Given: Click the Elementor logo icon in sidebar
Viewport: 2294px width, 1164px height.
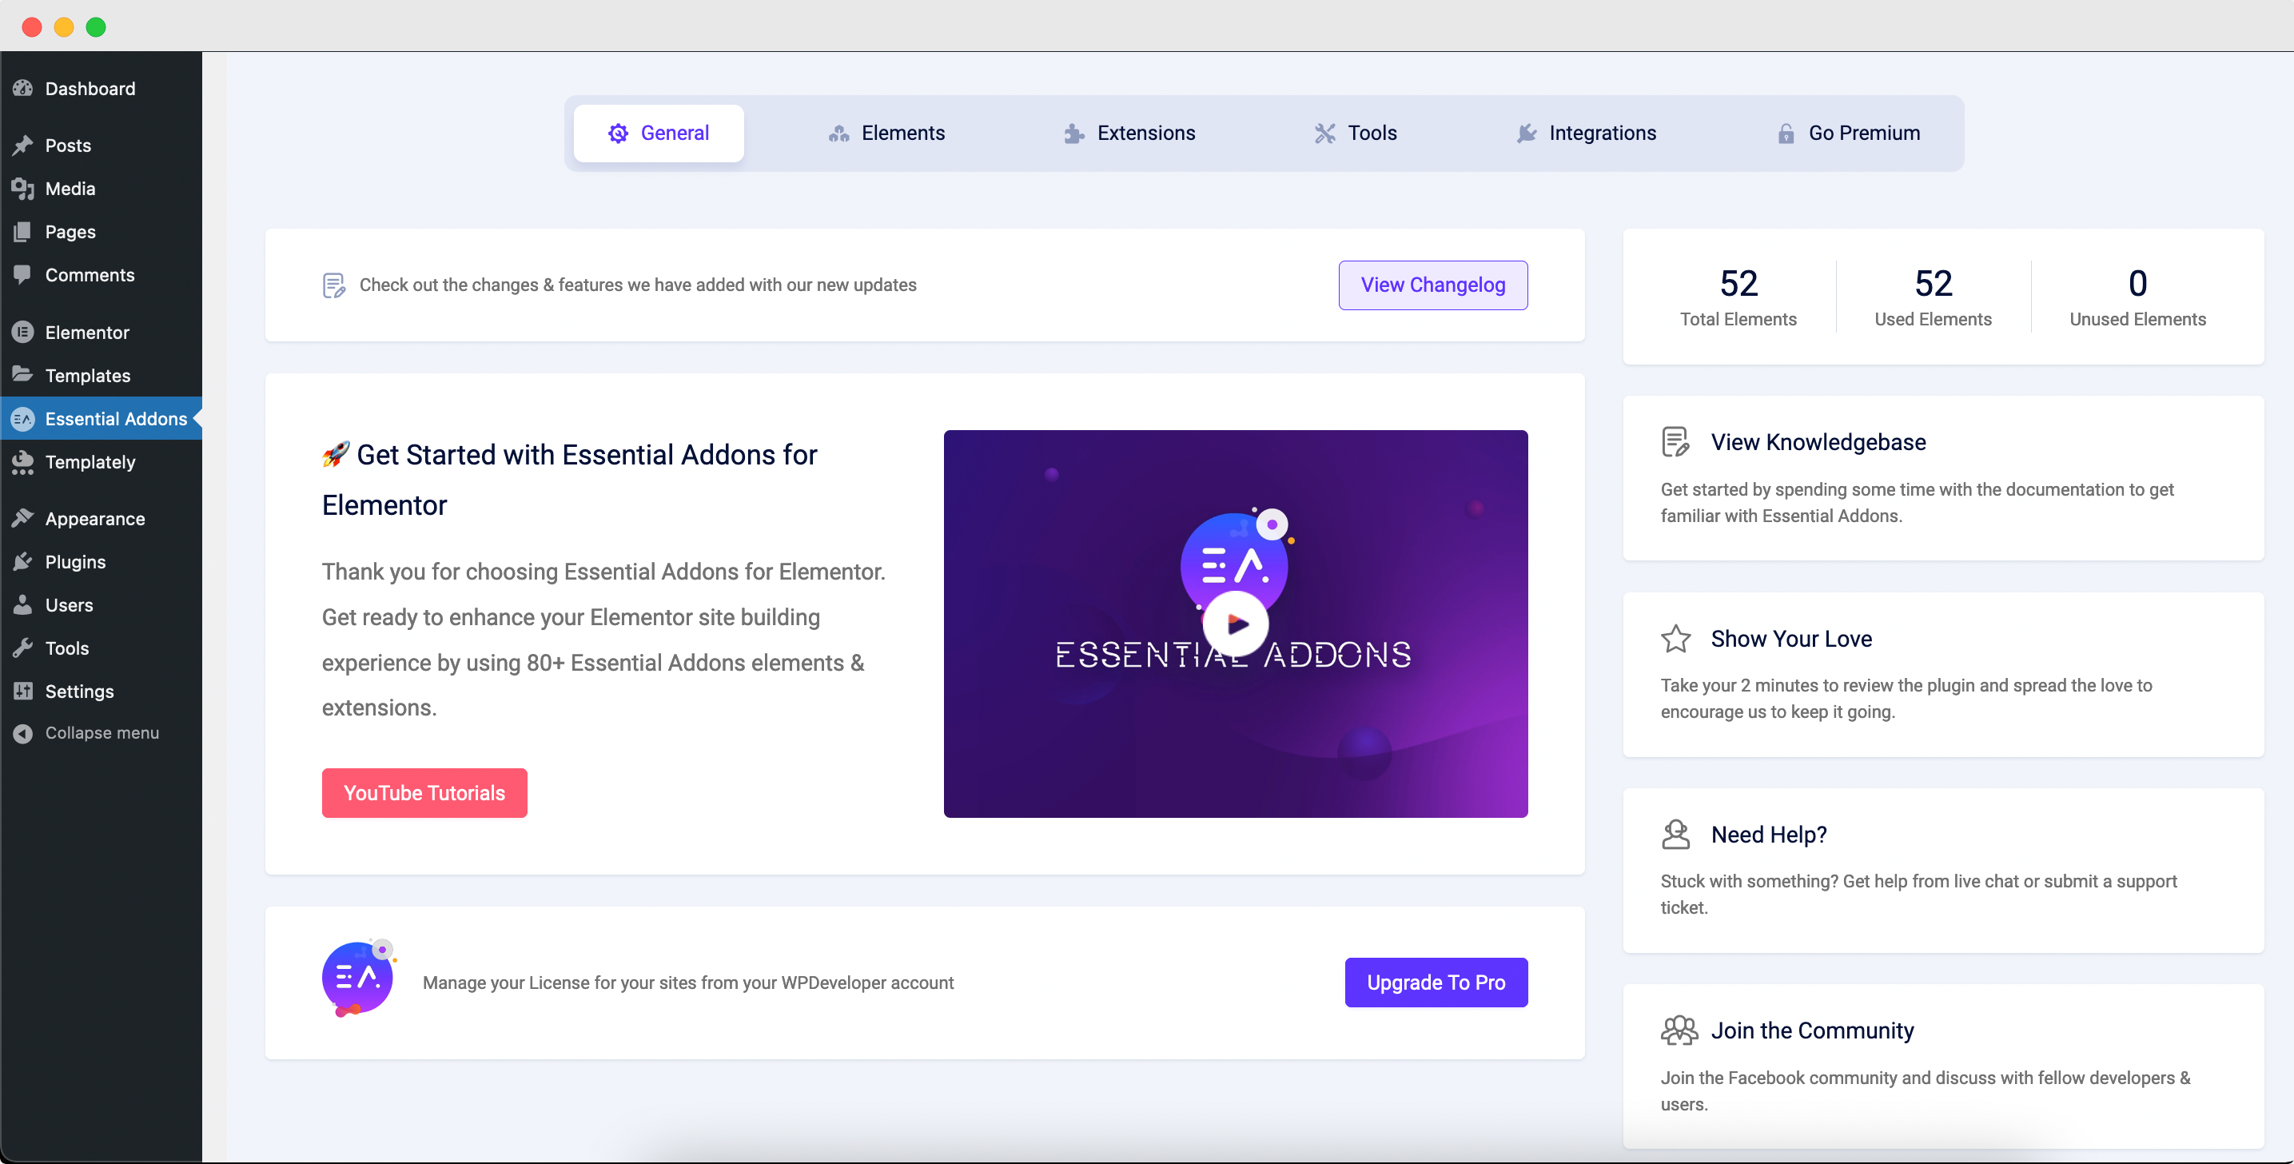Looking at the screenshot, I should [x=22, y=331].
